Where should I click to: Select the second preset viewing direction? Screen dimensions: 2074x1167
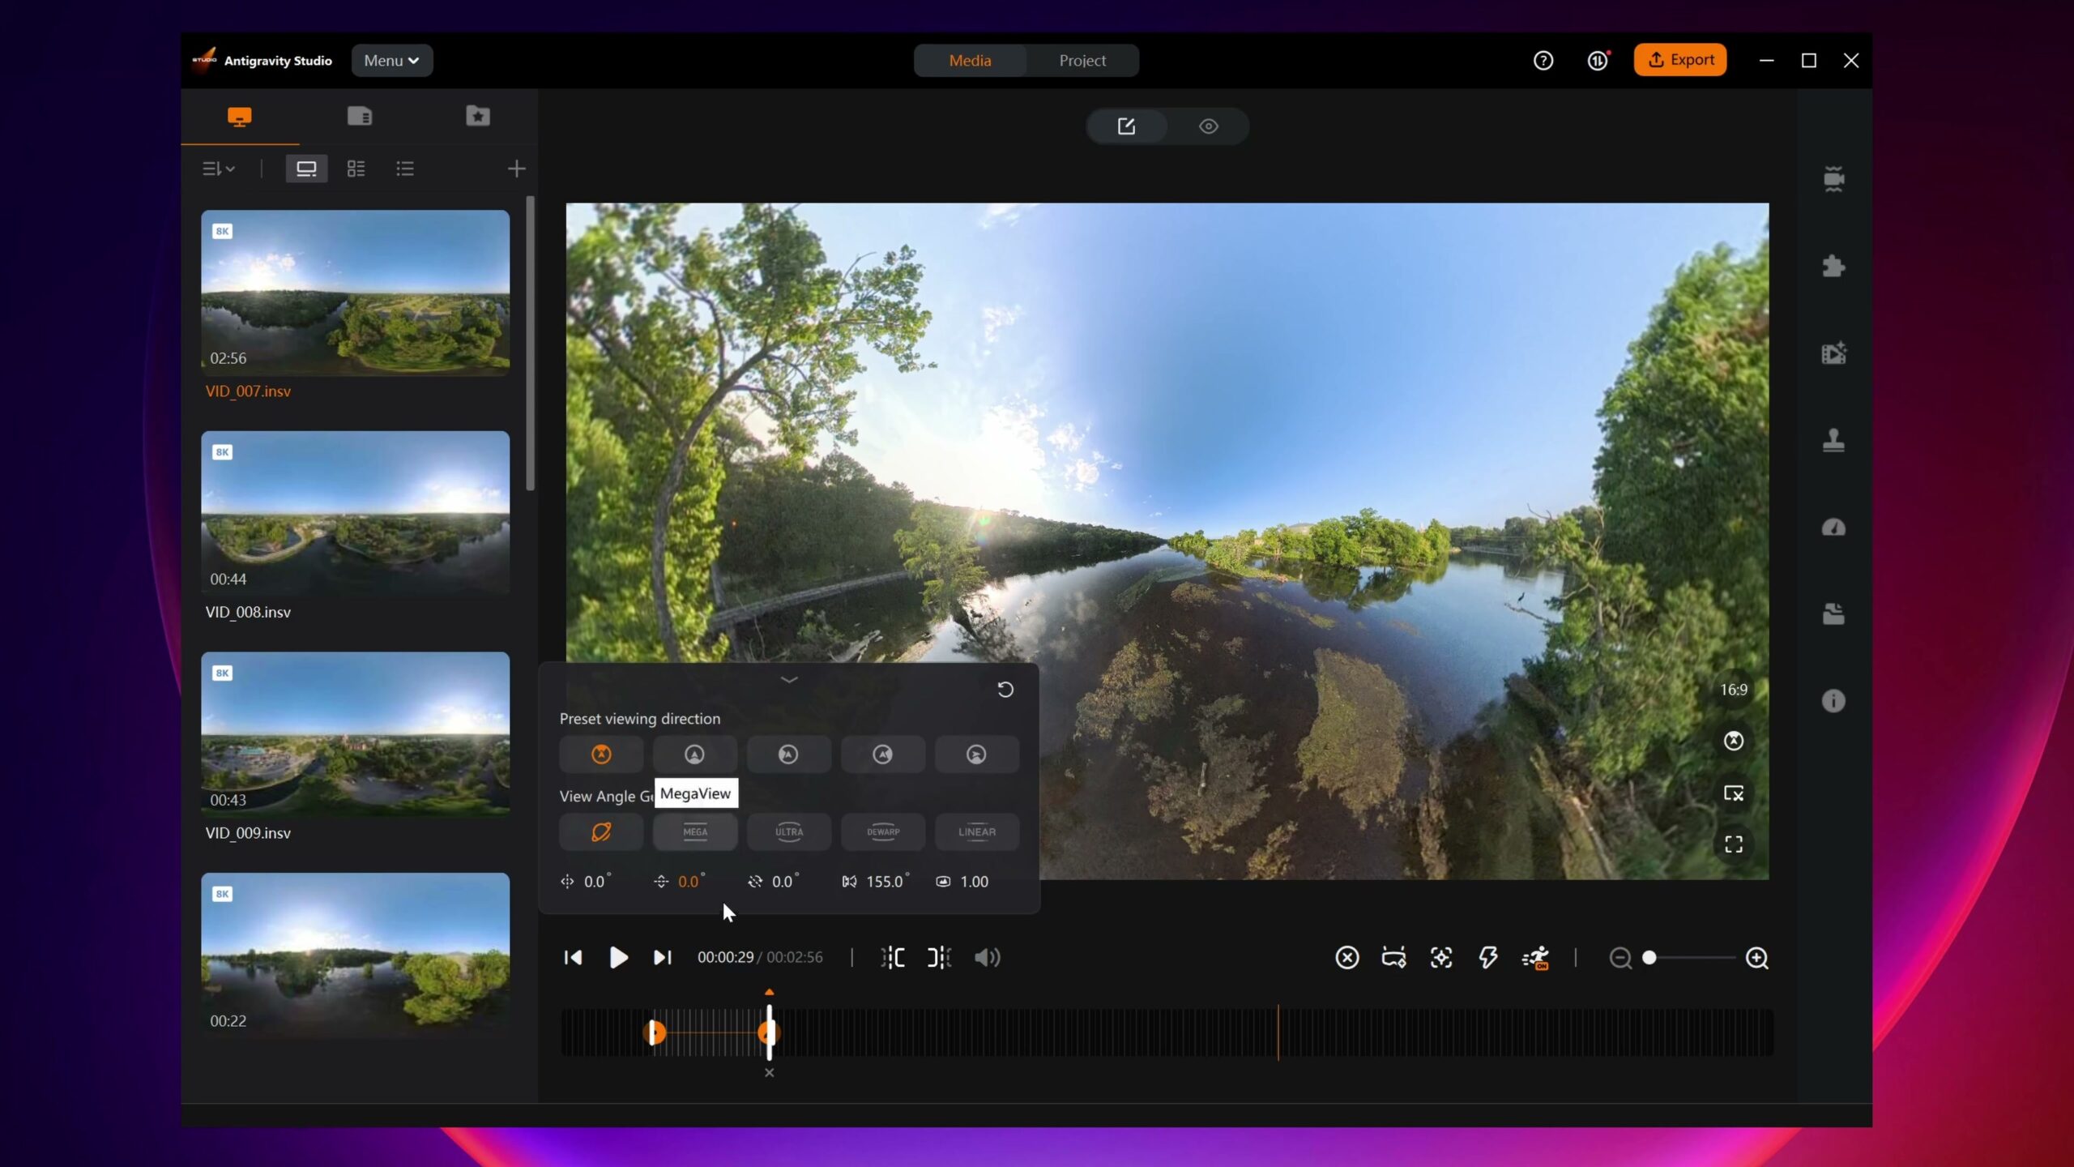coord(695,754)
